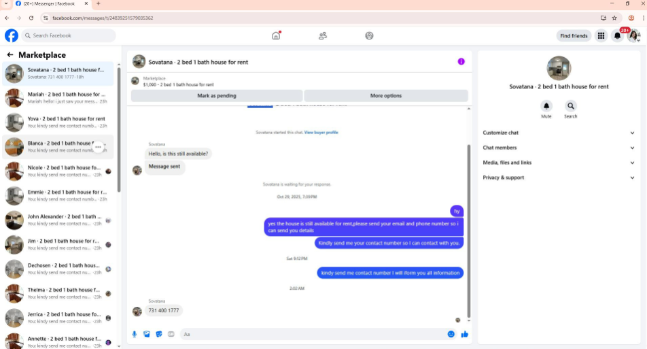Screen dimensions: 647x349
Task: Mute the conversation with the bell icon
Action: (546, 106)
